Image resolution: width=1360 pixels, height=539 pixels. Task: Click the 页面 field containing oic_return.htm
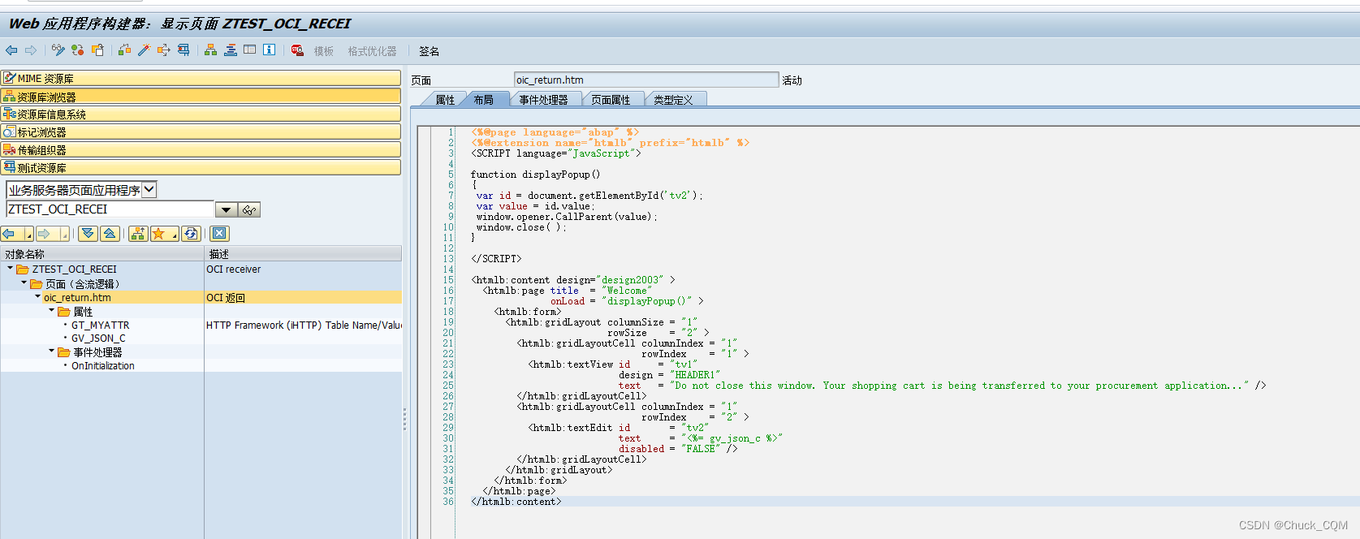click(646, 80)
